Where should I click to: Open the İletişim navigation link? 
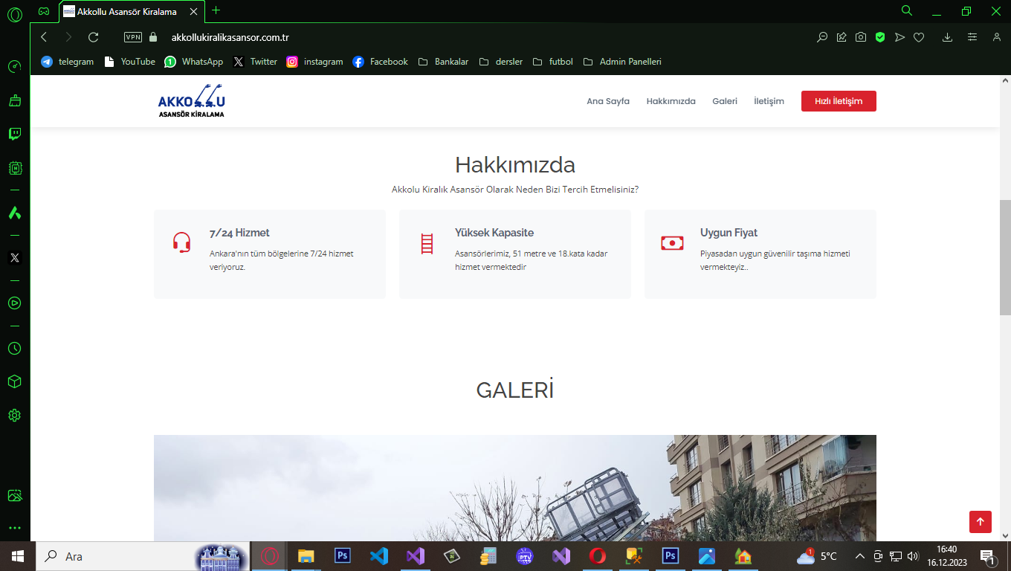[x=769, y=101]
